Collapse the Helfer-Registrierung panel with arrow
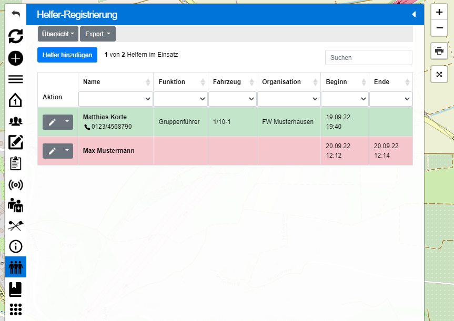 point(413,15)
